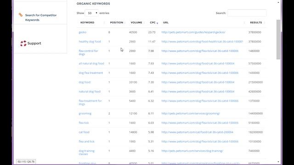This screenshot has width=294, height=165.
Task: Open dog training classes keyword link
Action: [87, 152]
